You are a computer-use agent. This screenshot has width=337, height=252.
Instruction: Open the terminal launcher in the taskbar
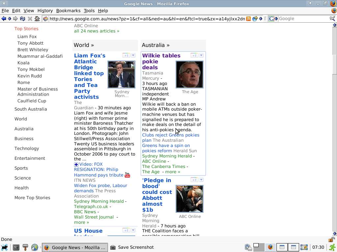coord(16,247)
